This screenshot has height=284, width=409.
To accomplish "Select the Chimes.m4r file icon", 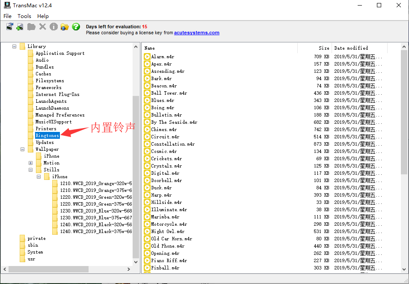I will (147, 129).
